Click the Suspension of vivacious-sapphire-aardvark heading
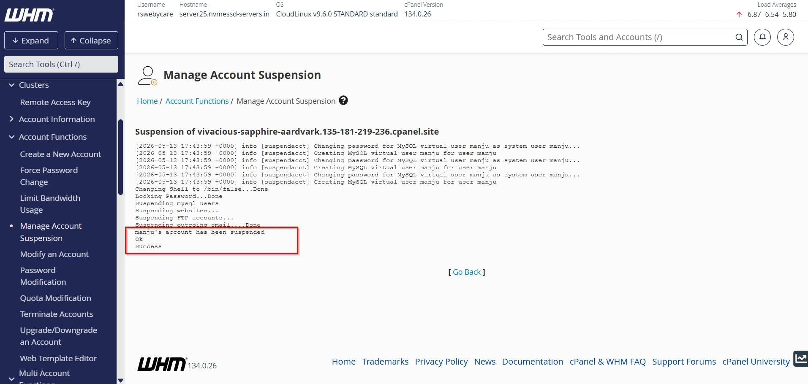 pos(287,132)
